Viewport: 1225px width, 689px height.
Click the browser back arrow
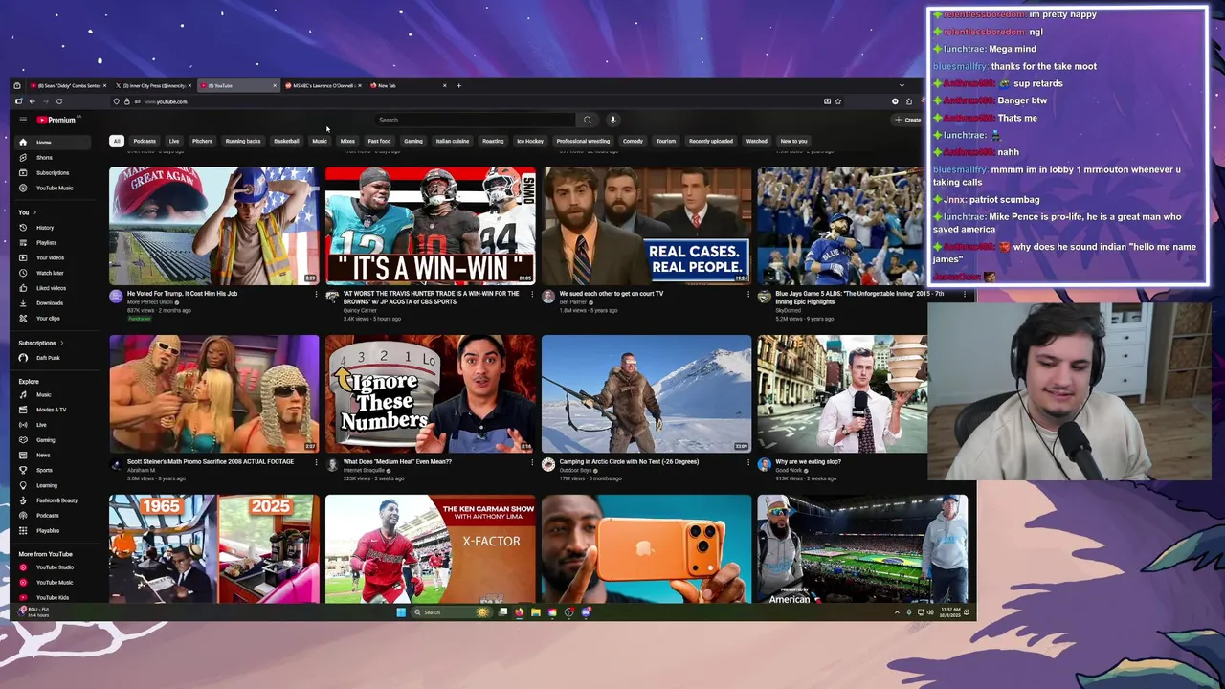coord(32,101)
